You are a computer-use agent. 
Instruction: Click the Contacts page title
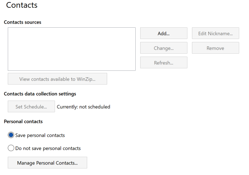pos(22,5)
